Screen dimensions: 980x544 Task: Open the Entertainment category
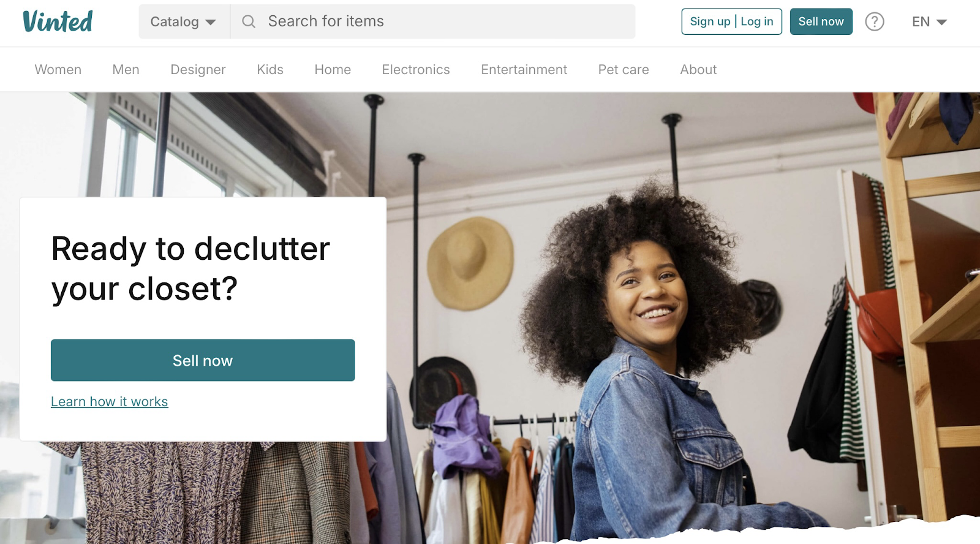524,70
